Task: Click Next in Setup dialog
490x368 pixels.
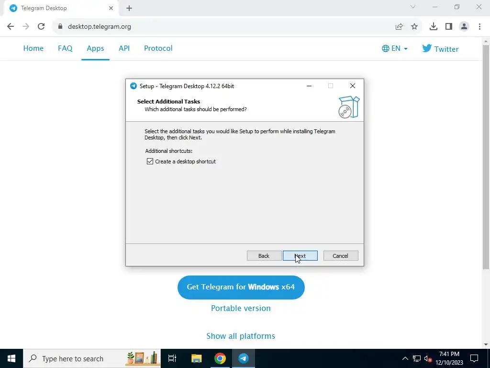Action: (300, 256)
